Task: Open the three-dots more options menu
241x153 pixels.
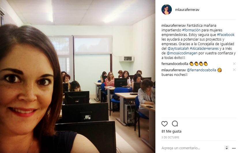Action: (234, 148)
